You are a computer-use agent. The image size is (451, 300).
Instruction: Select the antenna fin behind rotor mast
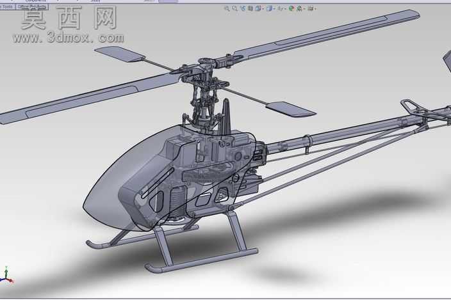click(x=226, y=116)
